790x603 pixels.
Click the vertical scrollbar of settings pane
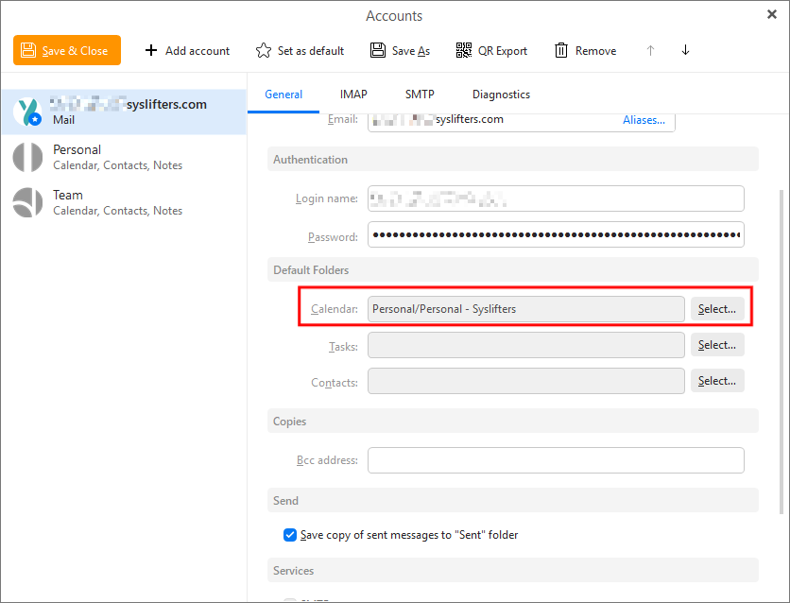(x=781, y=353)
